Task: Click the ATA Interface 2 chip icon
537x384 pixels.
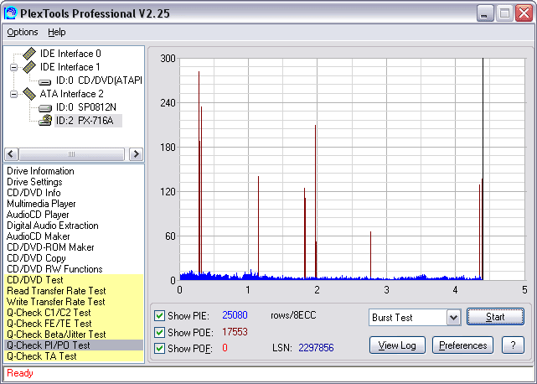Action: 29,94
